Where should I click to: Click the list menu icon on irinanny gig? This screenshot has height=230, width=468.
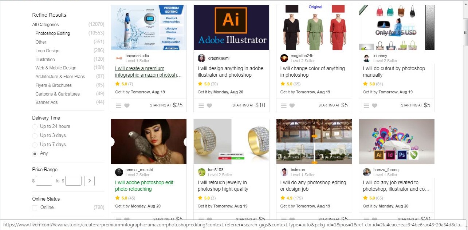(x=366, y=106)
